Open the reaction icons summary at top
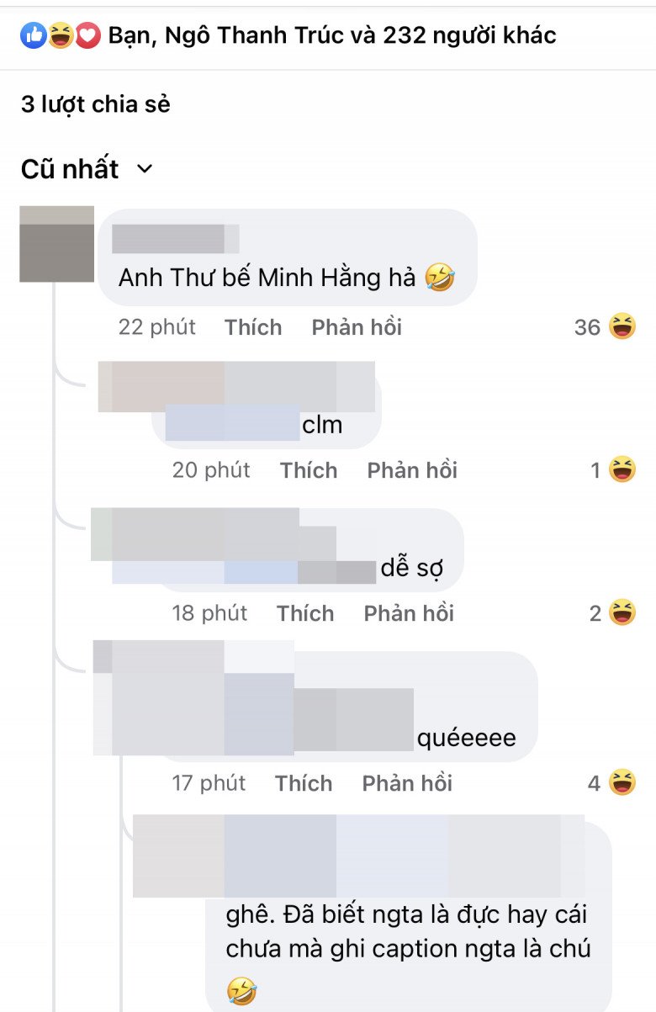 (x=61, y=35)
